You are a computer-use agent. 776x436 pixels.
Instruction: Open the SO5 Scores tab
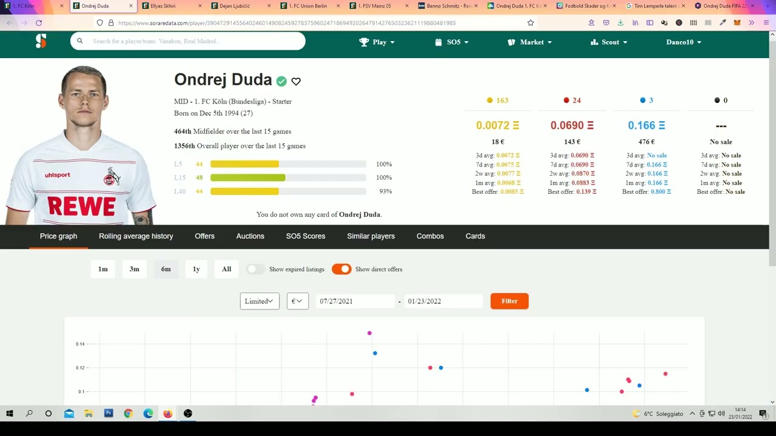click(306, 236)
